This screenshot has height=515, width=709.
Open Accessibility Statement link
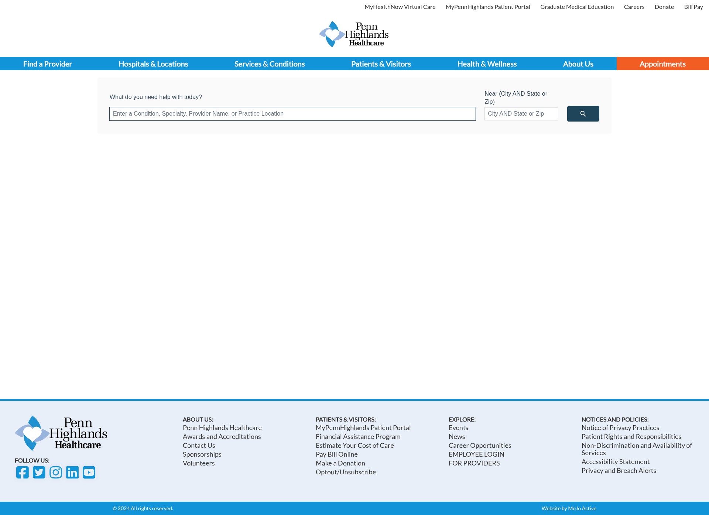(616, 461)
